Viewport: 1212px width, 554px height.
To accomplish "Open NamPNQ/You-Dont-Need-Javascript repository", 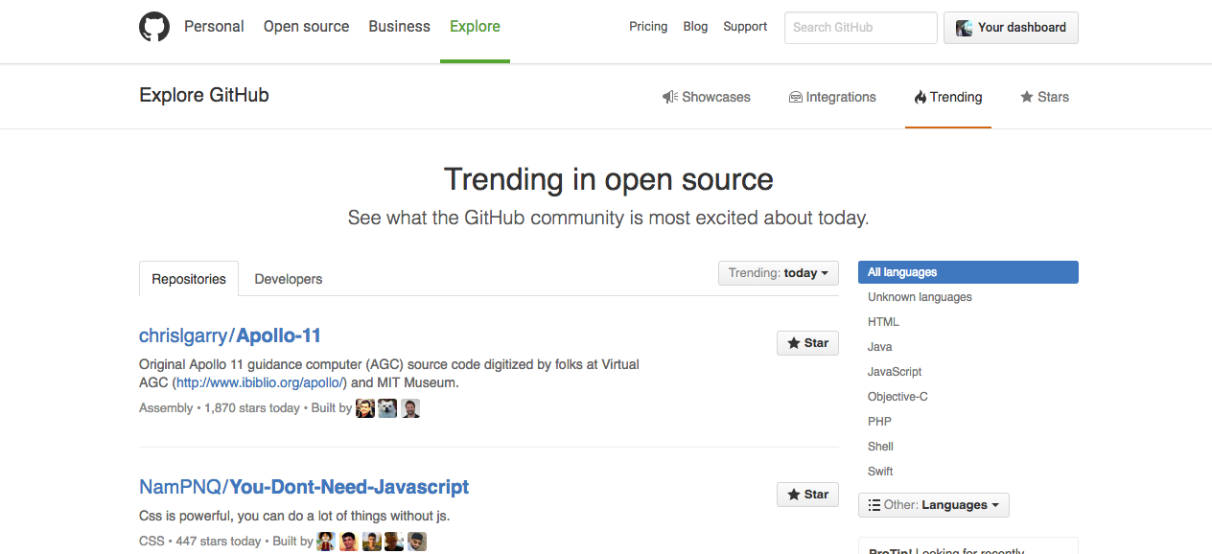I will (x=304, y=487).
